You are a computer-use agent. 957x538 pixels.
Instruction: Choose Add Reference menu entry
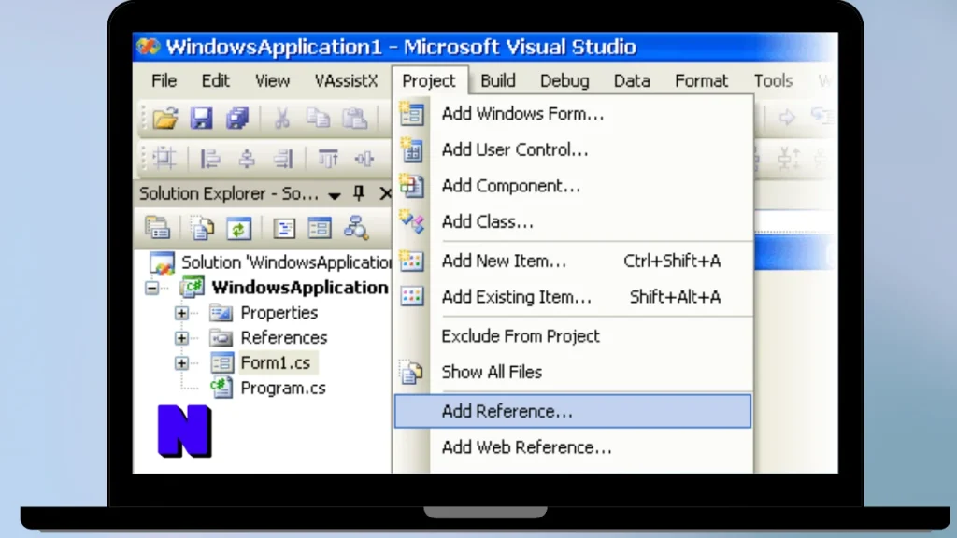[x=573, y=411]
